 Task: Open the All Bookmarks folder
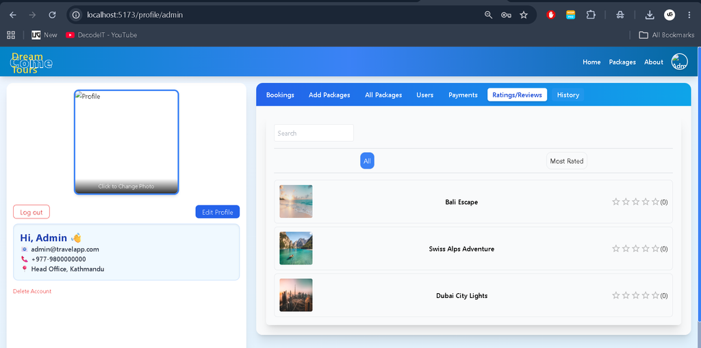tap(666, 35)
